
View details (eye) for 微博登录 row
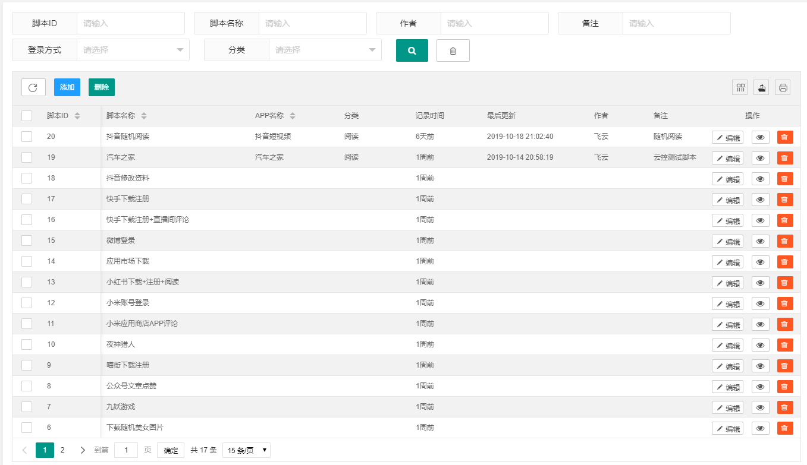761,241
